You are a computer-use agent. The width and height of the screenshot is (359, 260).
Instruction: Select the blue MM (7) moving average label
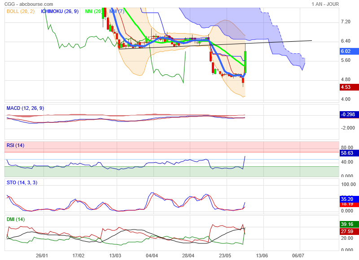coord(117,11)
